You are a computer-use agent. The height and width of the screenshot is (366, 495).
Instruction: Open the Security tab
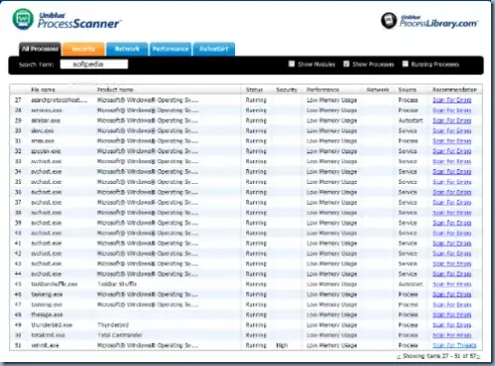[84, 49]
